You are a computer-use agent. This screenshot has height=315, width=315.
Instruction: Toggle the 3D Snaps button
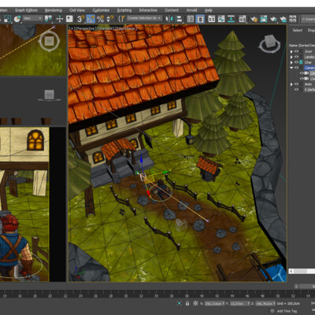pos(80,19)
